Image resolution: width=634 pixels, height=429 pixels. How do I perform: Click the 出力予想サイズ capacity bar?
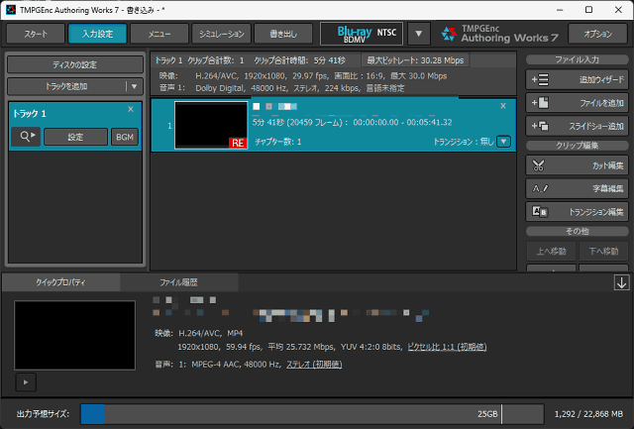click(x=312, y=414)
